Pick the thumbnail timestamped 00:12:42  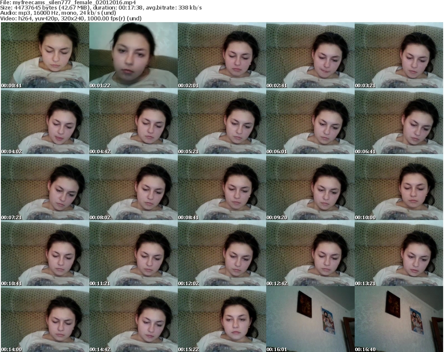click(x=310, y=253)
